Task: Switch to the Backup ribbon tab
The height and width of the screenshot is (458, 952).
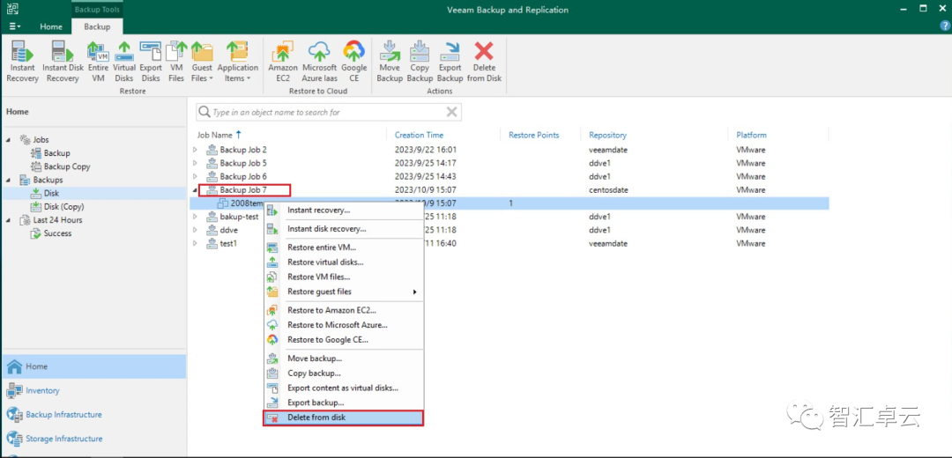Action: pyautogui.click(x=97, y=26)
